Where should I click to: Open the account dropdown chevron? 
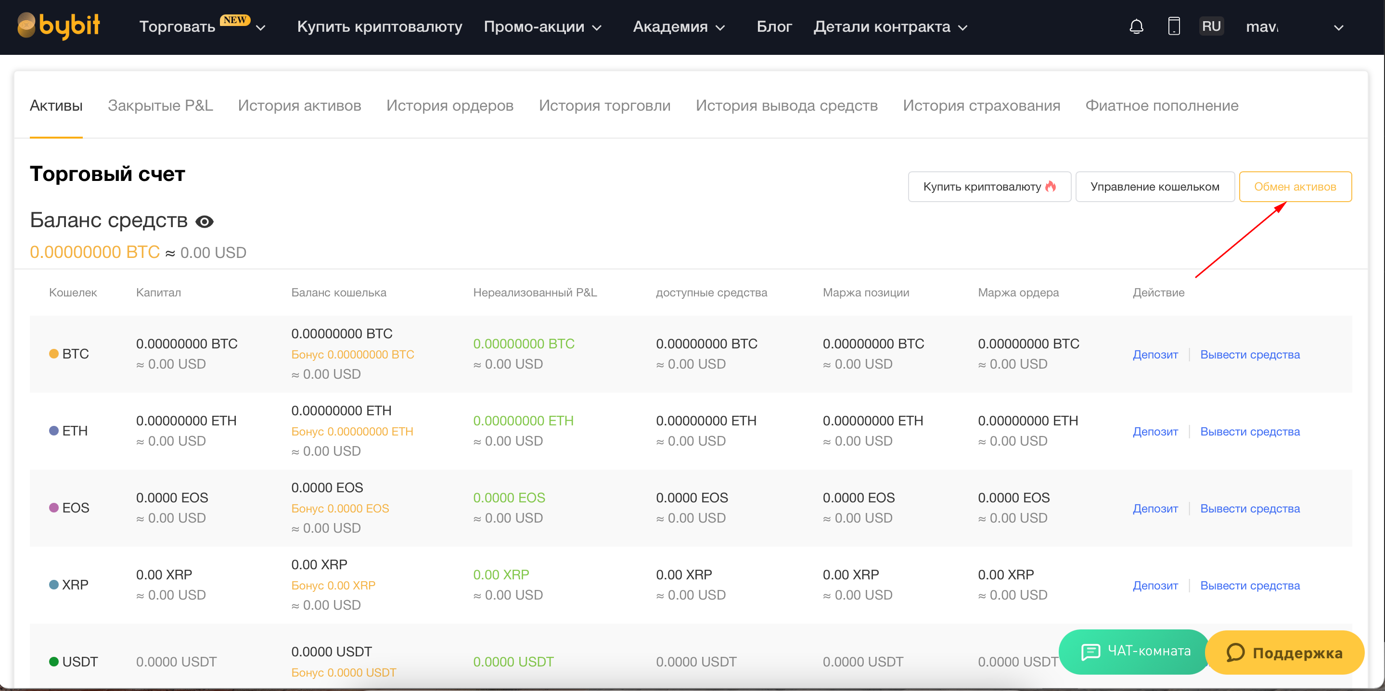point(1339,28)
